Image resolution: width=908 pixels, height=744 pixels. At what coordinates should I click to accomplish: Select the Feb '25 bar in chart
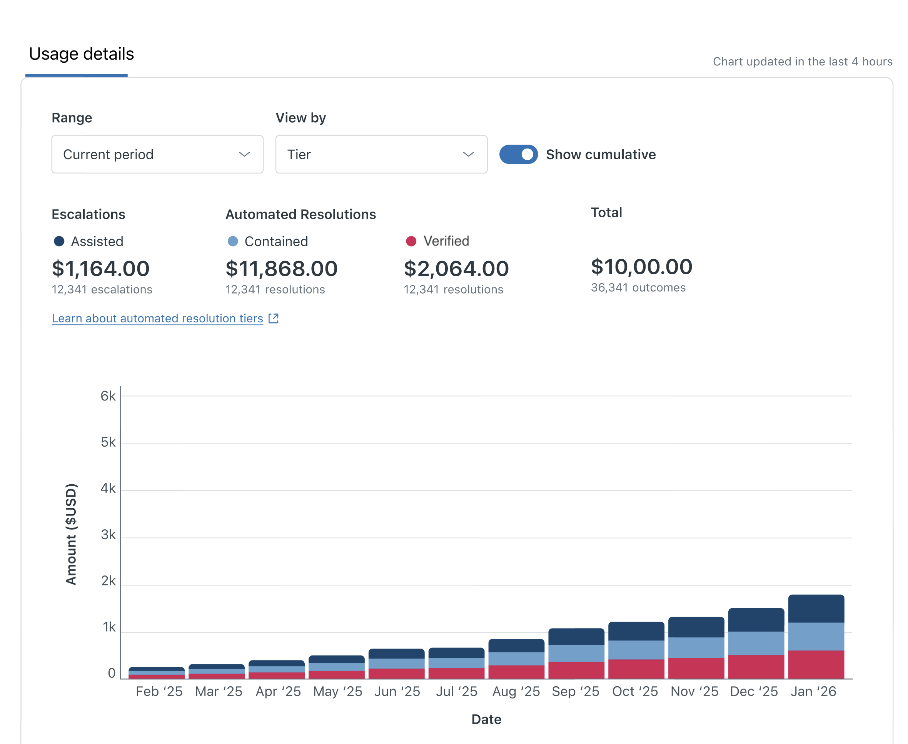click(157, 673)
